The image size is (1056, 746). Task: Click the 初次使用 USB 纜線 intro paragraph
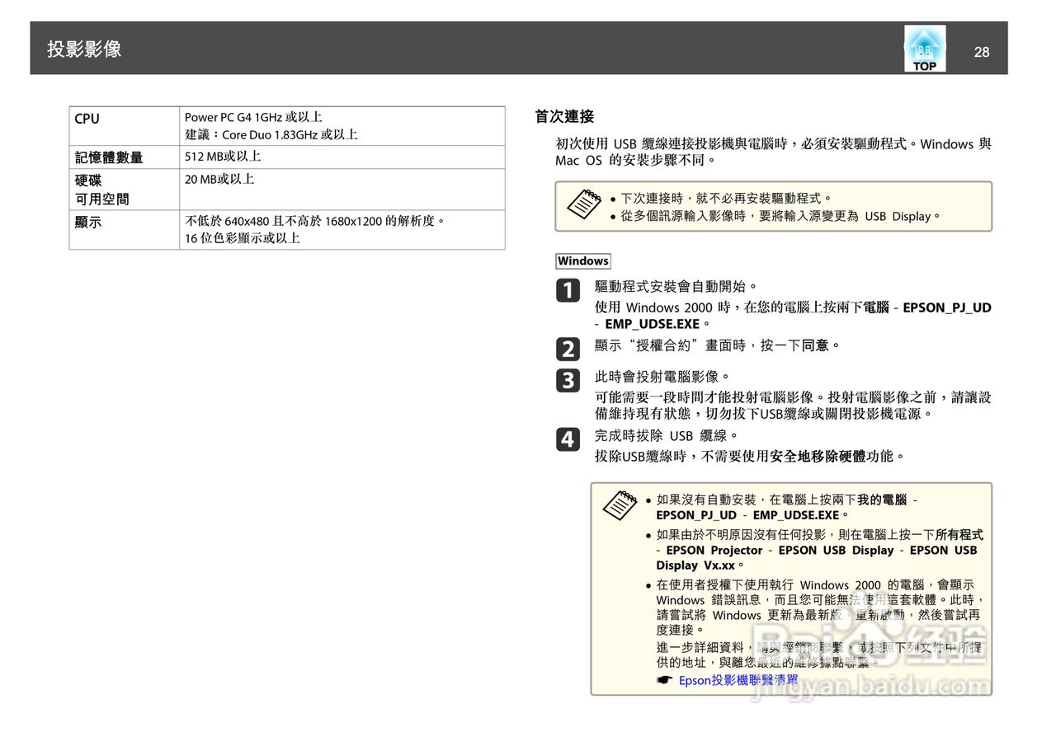tap(773, 152)
